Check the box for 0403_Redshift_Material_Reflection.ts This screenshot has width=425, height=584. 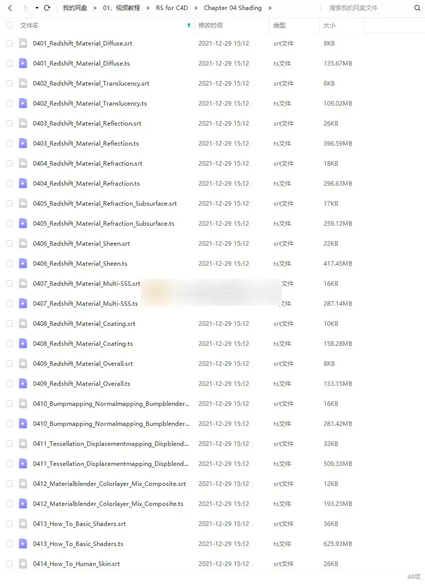click(9, 144)
